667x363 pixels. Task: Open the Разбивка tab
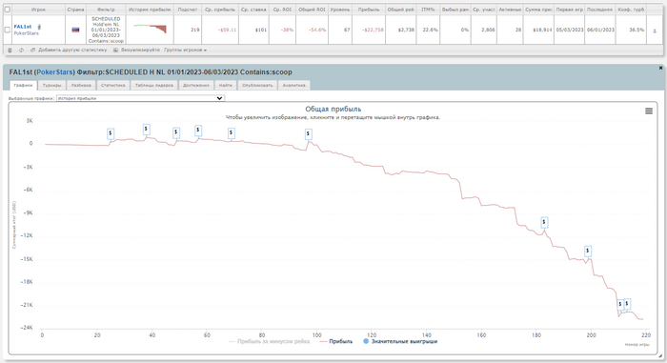81,85
